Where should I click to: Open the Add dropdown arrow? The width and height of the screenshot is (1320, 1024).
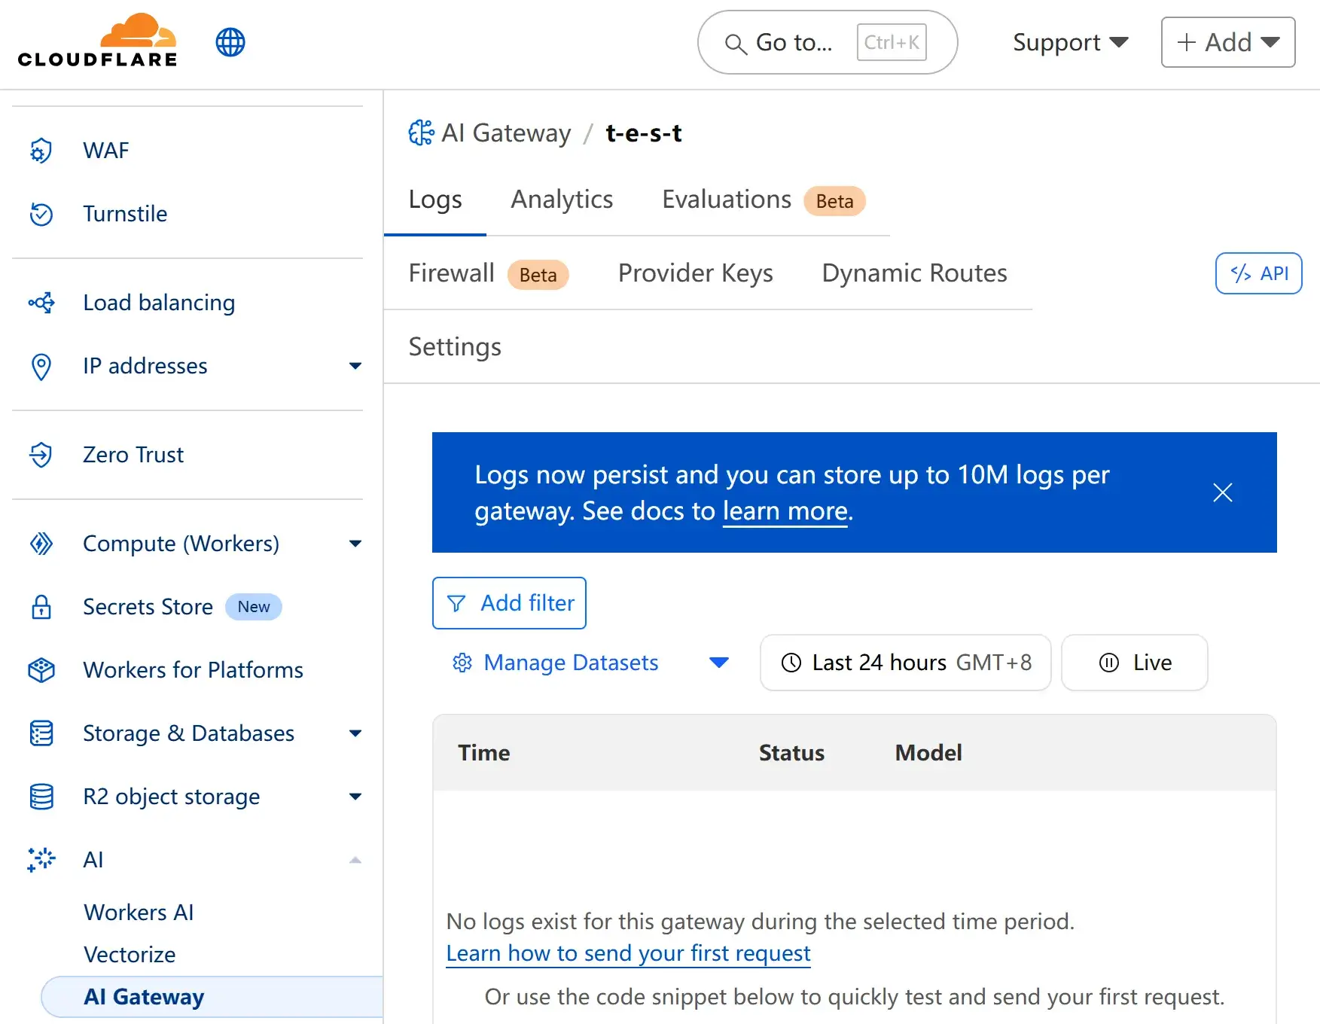click(1270, 42)
